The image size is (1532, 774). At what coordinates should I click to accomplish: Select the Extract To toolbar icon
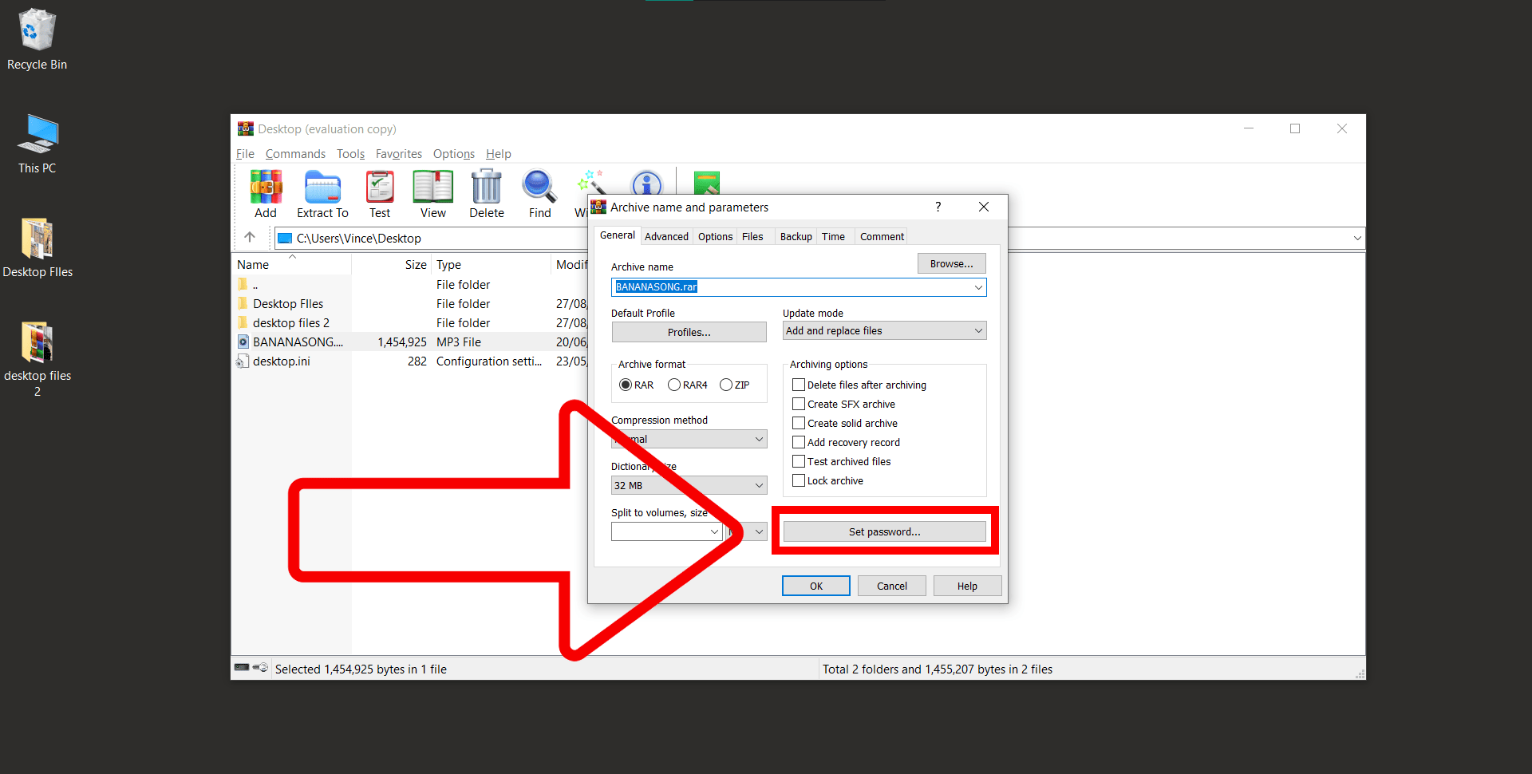322,192
